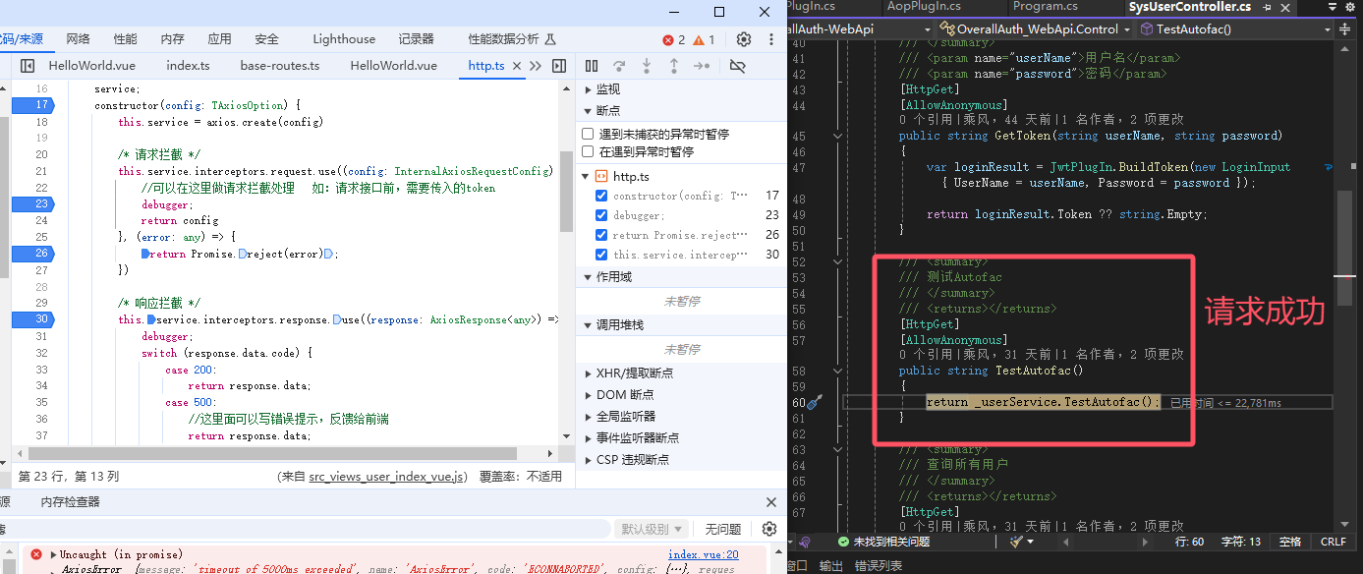Image resolution: width=1363 pixels, height=574 pixels.
Task: Click the deactivate breakpoints icon
Action: click(x=738, y=66)
